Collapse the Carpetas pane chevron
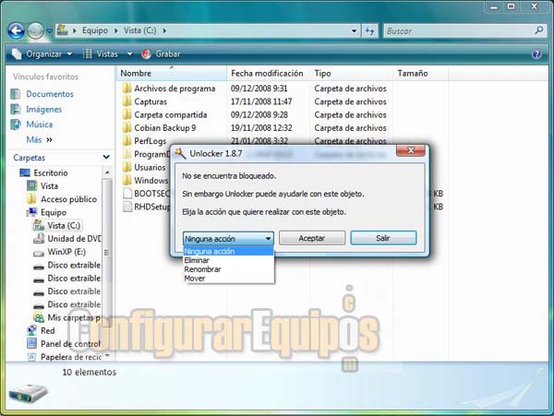 pos(106,157)
